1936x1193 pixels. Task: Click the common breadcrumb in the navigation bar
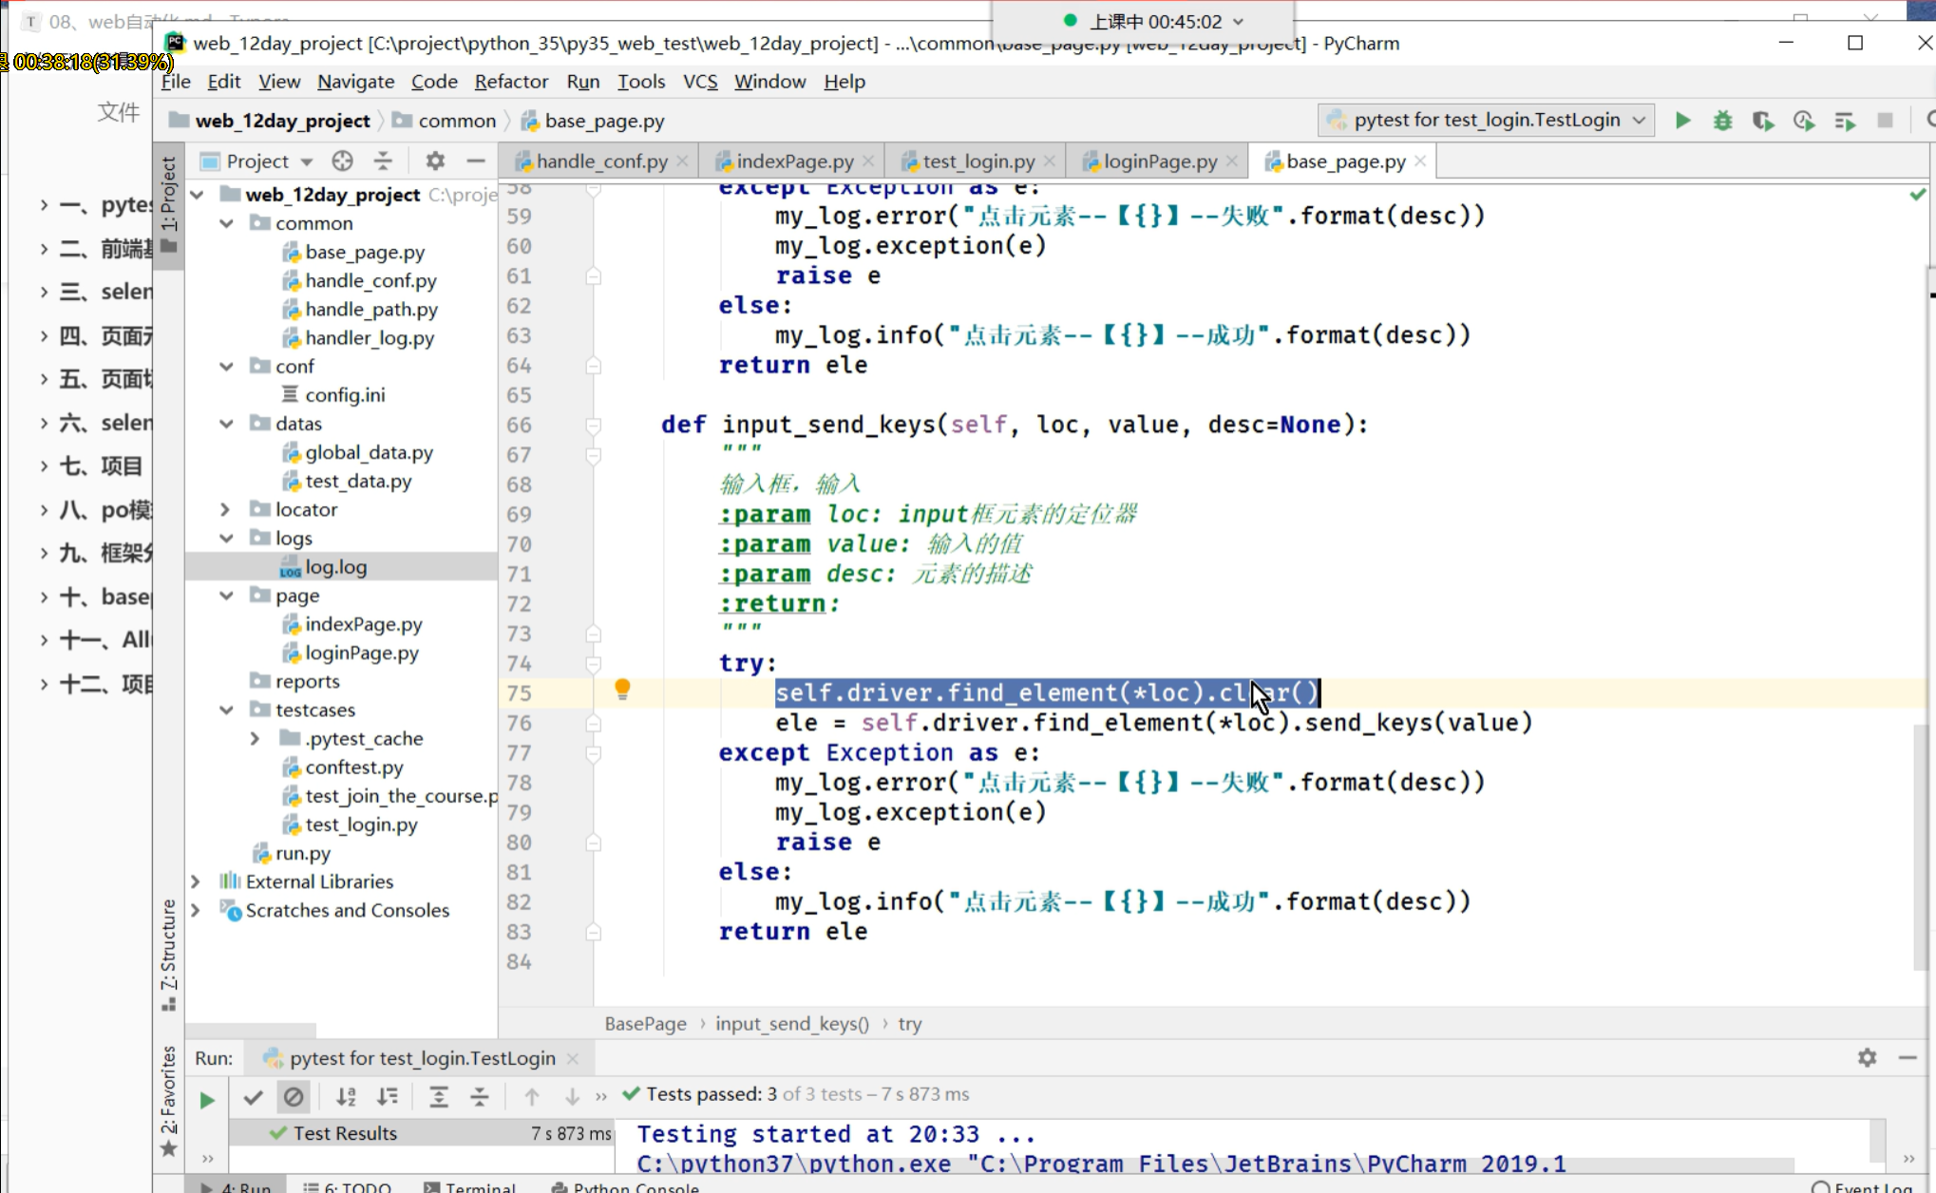point(456,121)
